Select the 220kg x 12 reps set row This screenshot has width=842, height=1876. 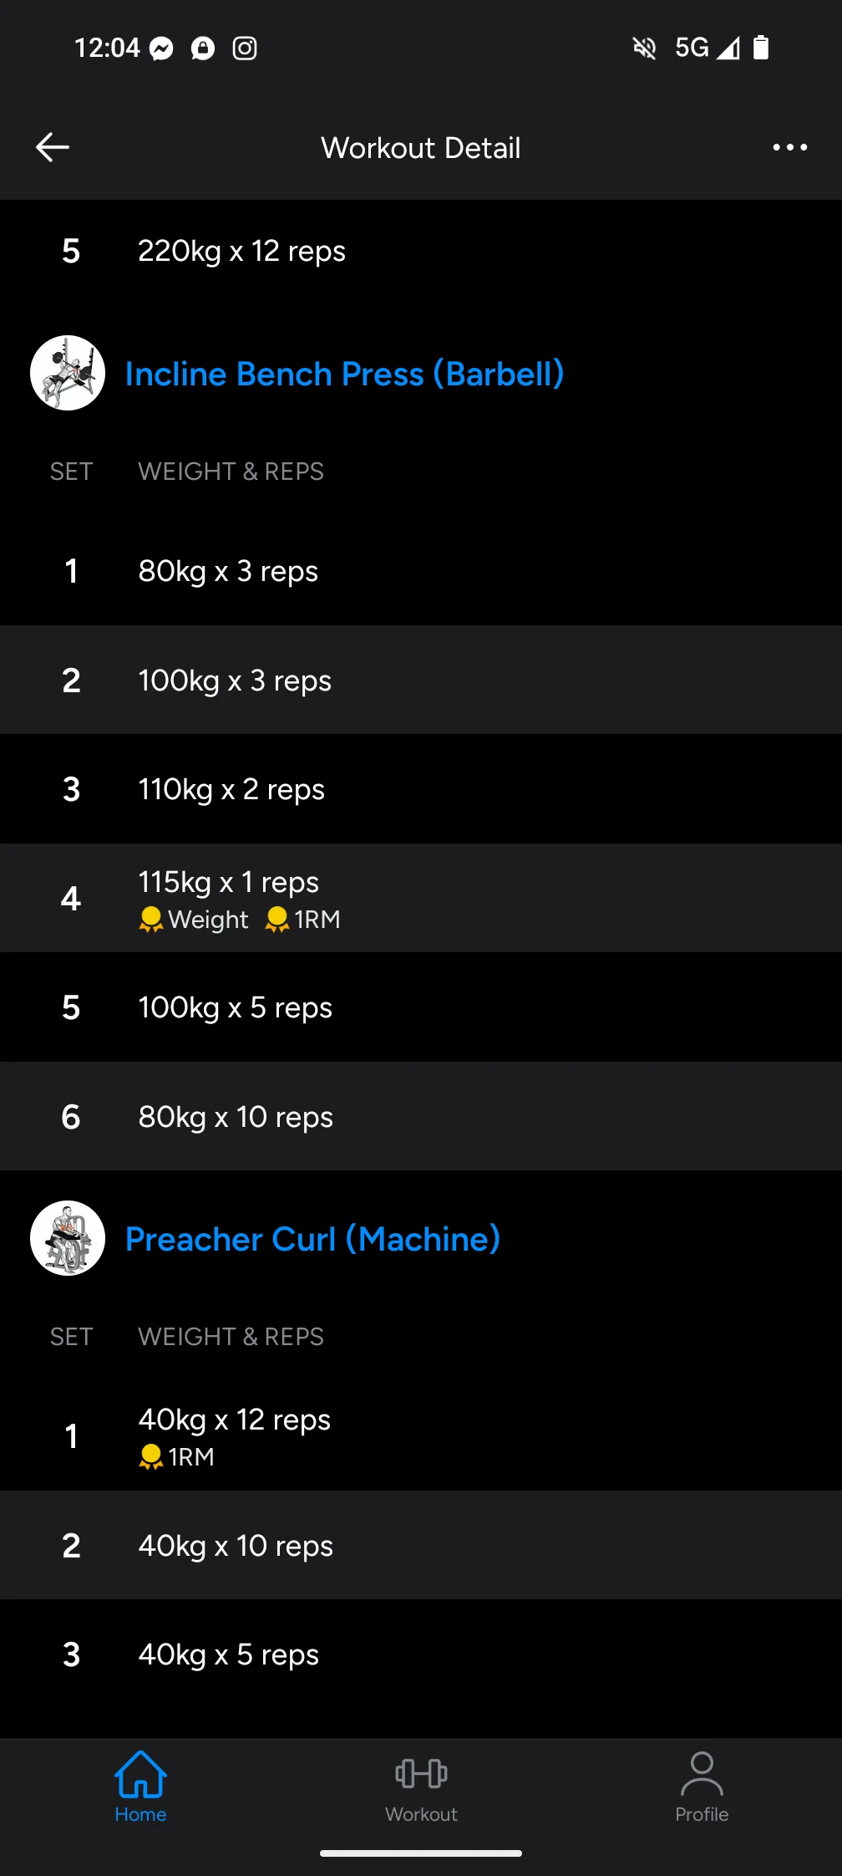coord(421,251)
